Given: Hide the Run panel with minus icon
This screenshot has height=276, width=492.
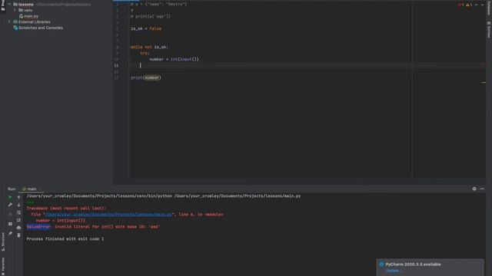Looking at the screenshot, I should coord(482,189).
